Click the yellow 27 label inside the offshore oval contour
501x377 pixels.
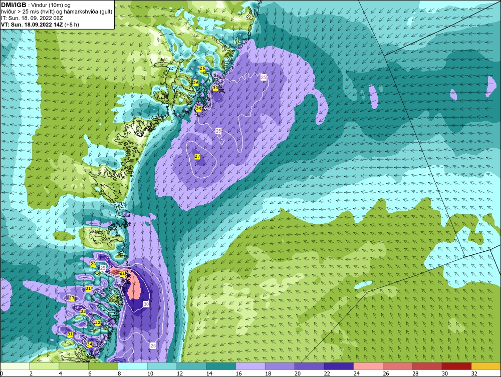[197, 156]
